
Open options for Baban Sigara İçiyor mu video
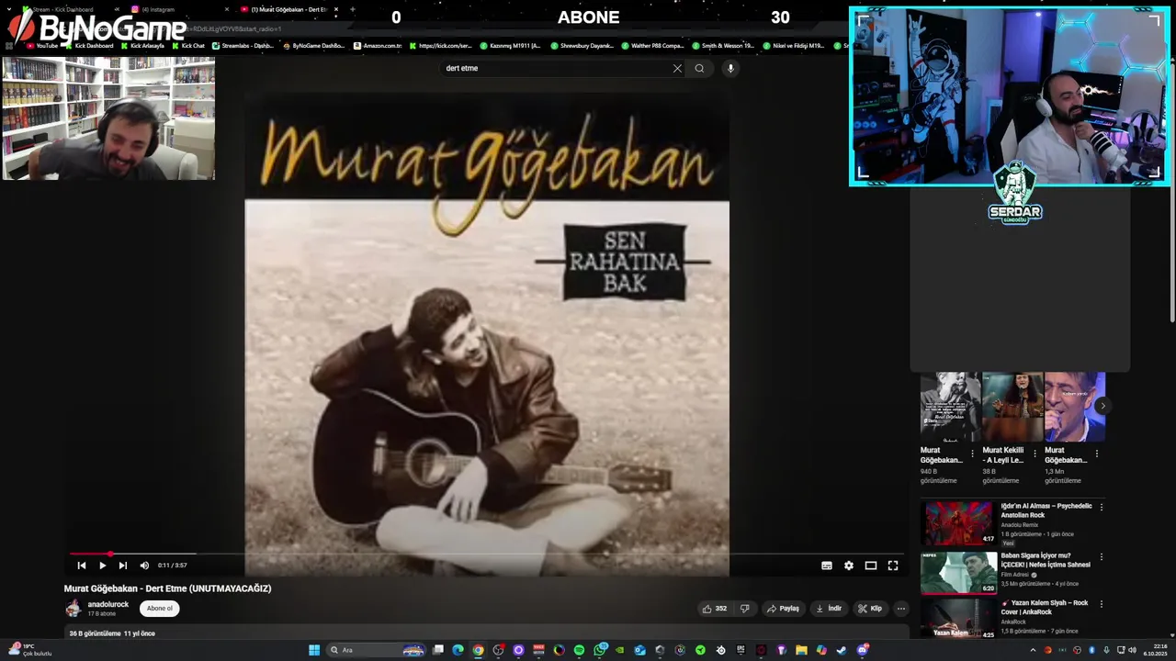pyautogui.click(x=1102, y=556)
